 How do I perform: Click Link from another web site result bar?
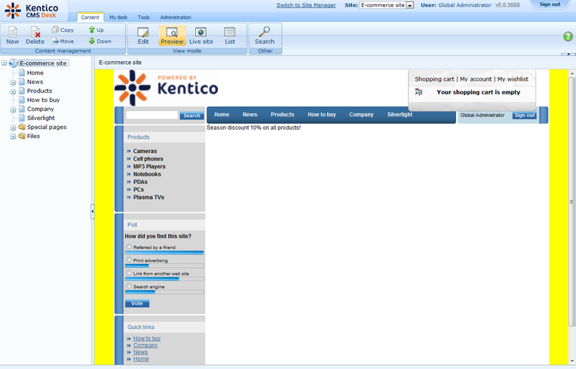coord(164,279)
